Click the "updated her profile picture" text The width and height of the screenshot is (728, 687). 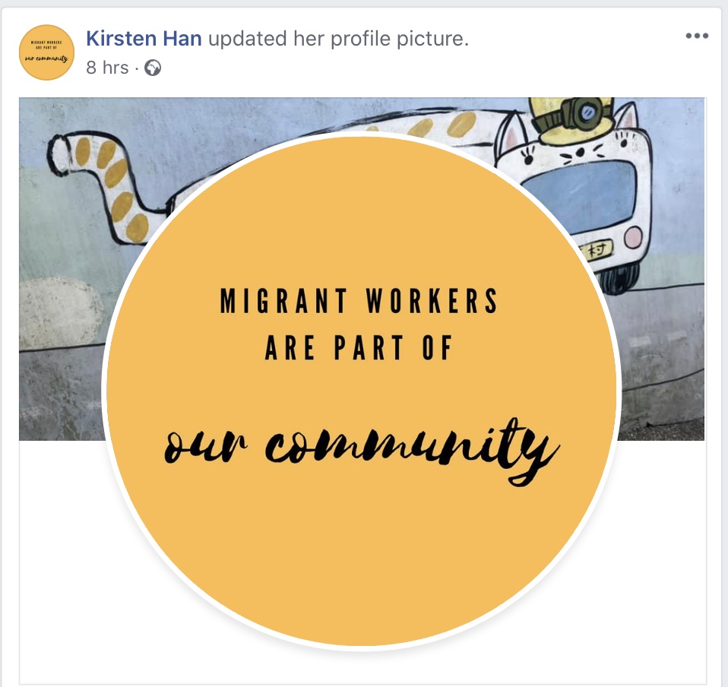[x=338, y=39]
